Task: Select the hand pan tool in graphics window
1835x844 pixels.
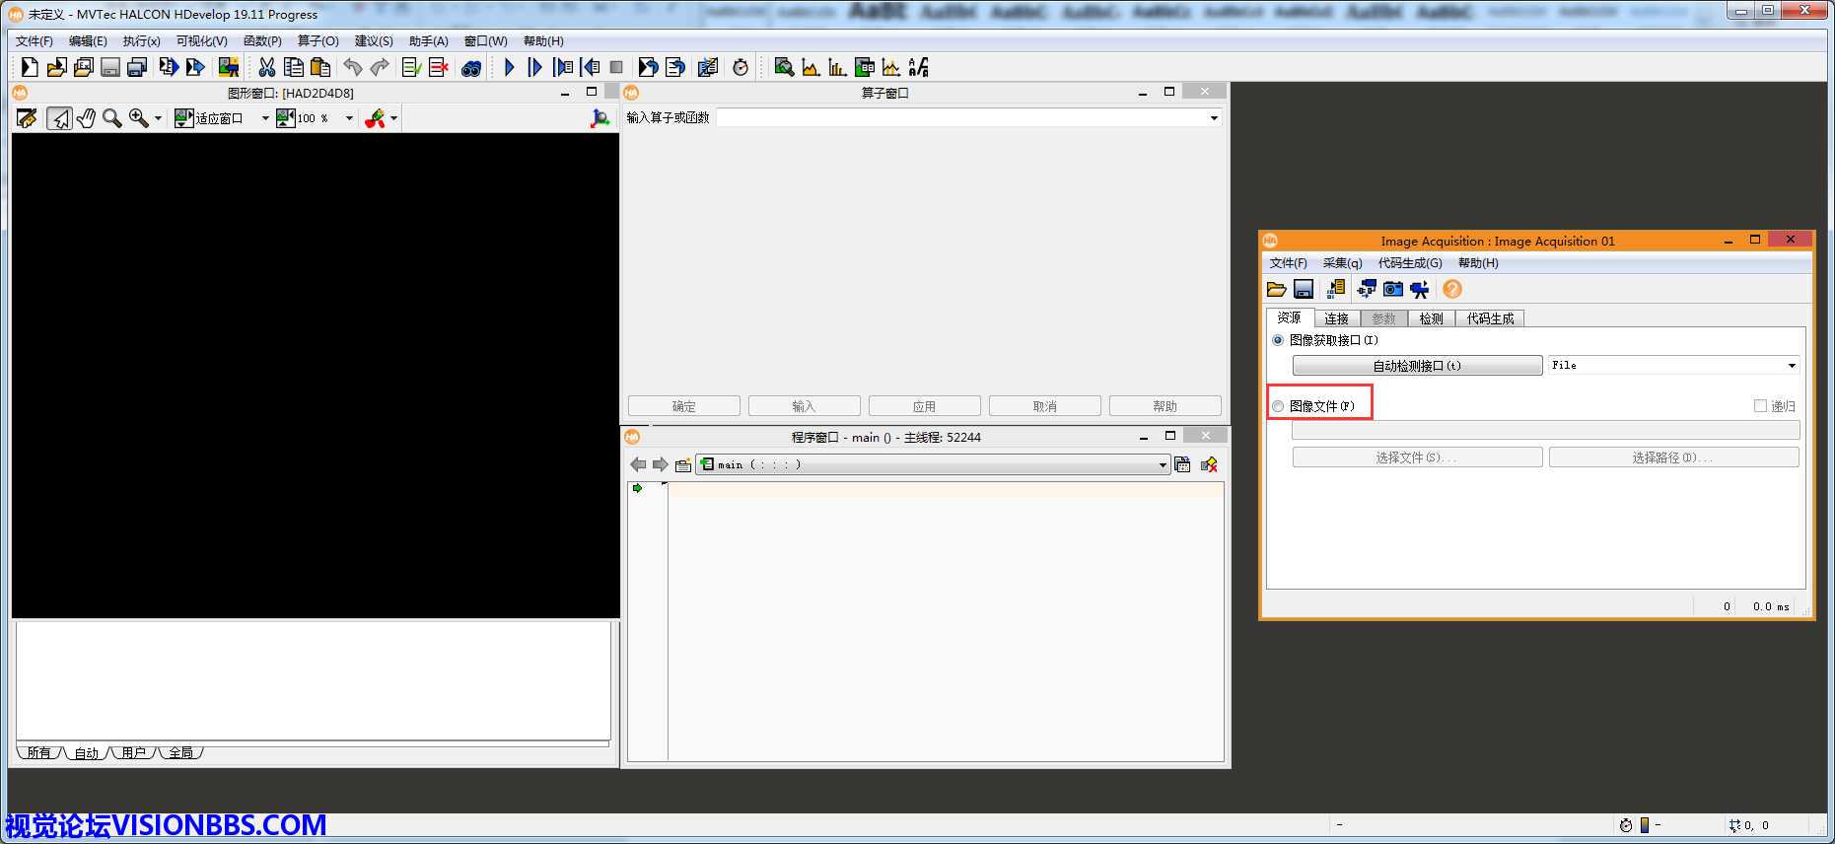Action: pos(86,118)
